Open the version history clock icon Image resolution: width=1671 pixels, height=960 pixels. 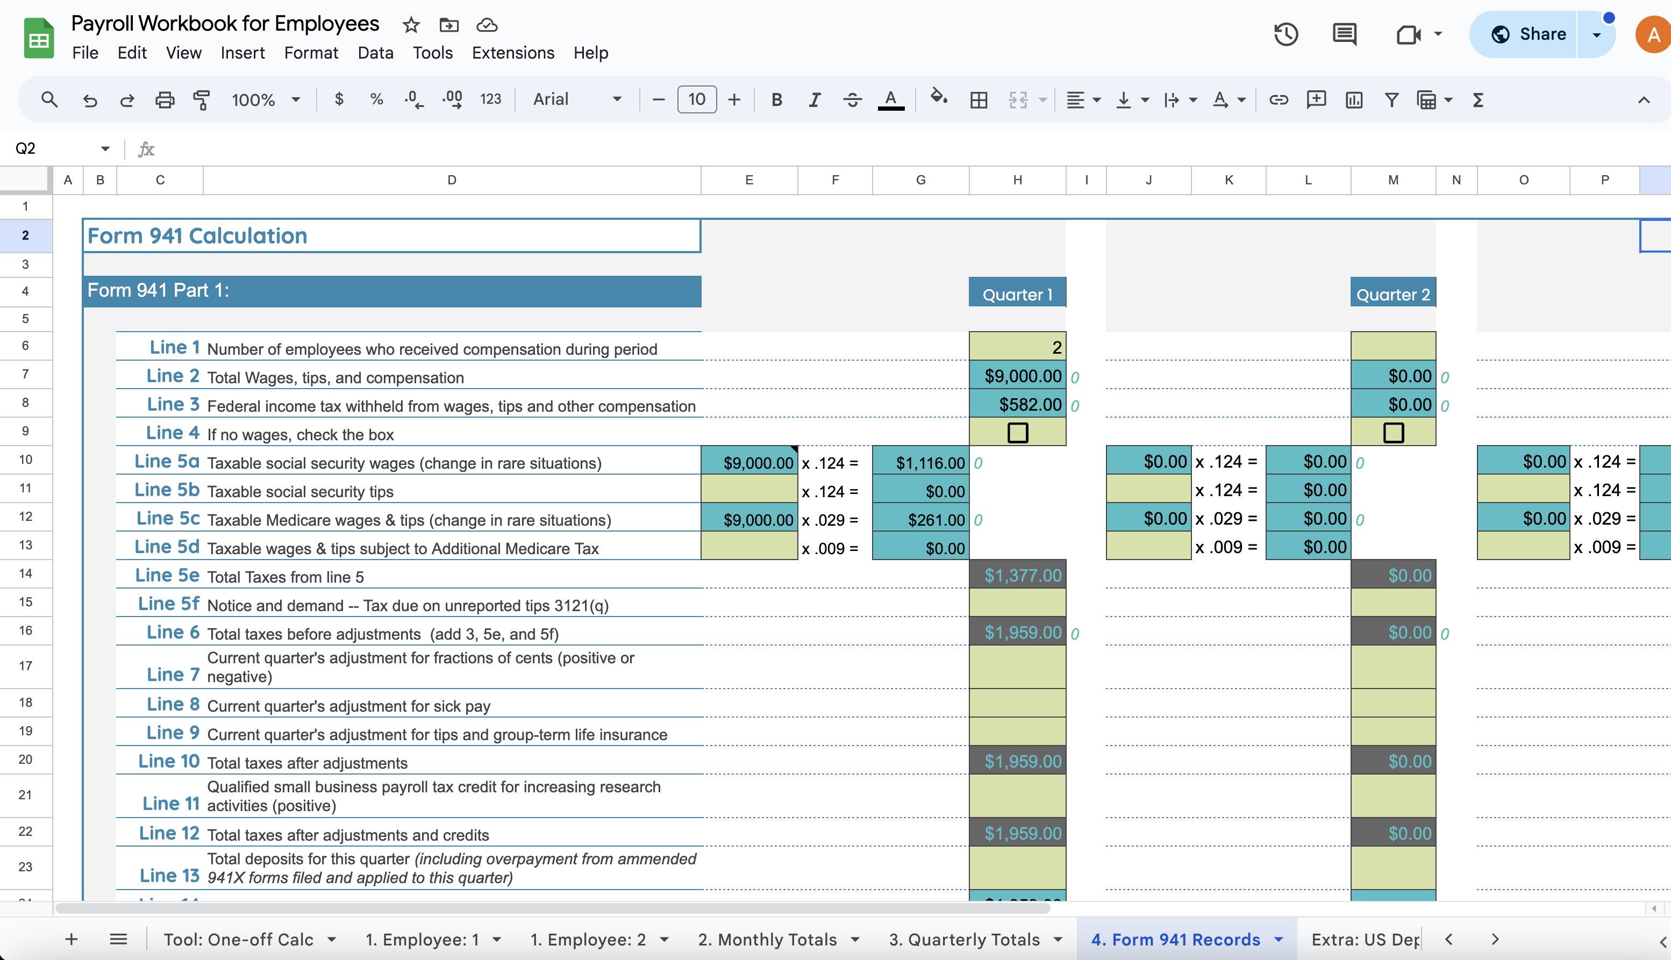point(1285,34)
